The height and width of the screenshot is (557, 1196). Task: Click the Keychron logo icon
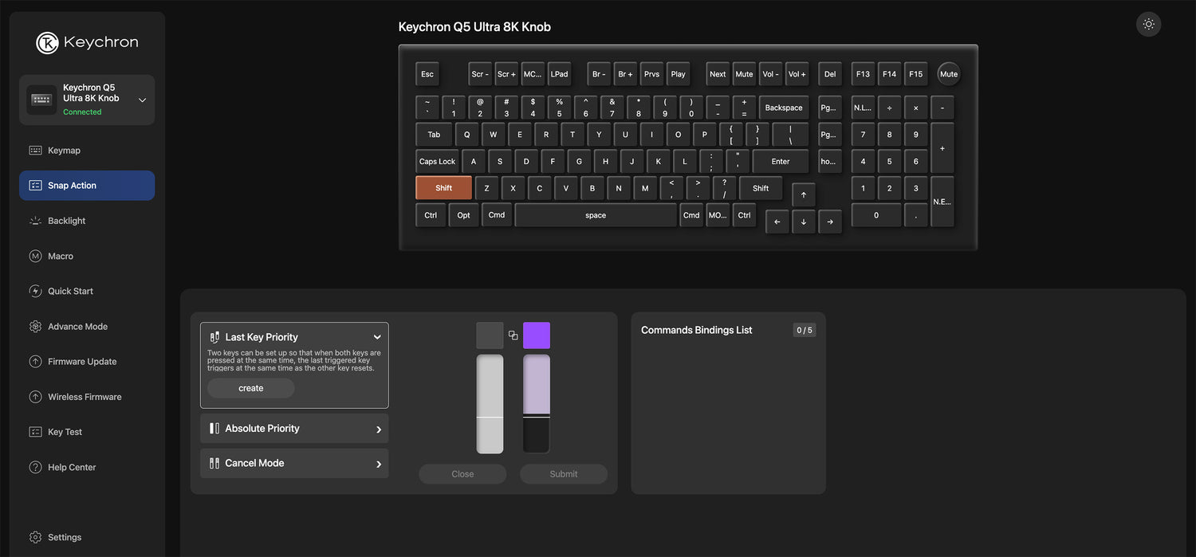(47, 43)
